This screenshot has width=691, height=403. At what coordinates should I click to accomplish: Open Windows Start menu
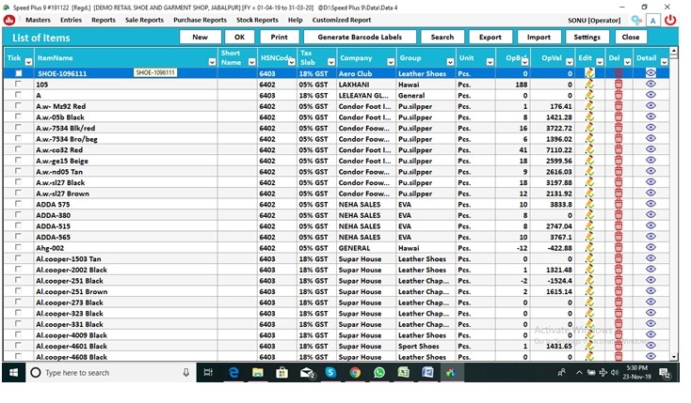(14, 373)
